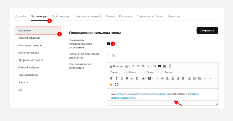Switch to the Параметры tab
This screenshot has width=233, height=121.
(39, 16)
